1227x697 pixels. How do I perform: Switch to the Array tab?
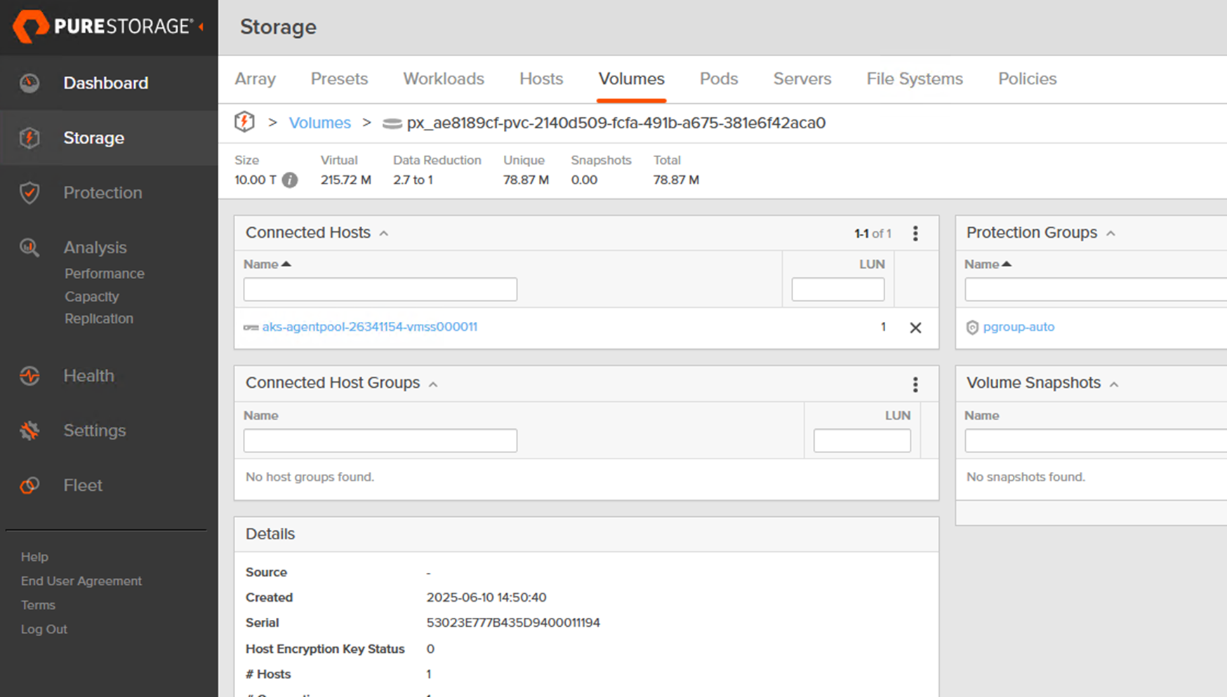coord(255,79)
